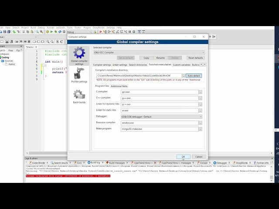
Task: Select Batch builds sidebar icon
Action: 79,96
